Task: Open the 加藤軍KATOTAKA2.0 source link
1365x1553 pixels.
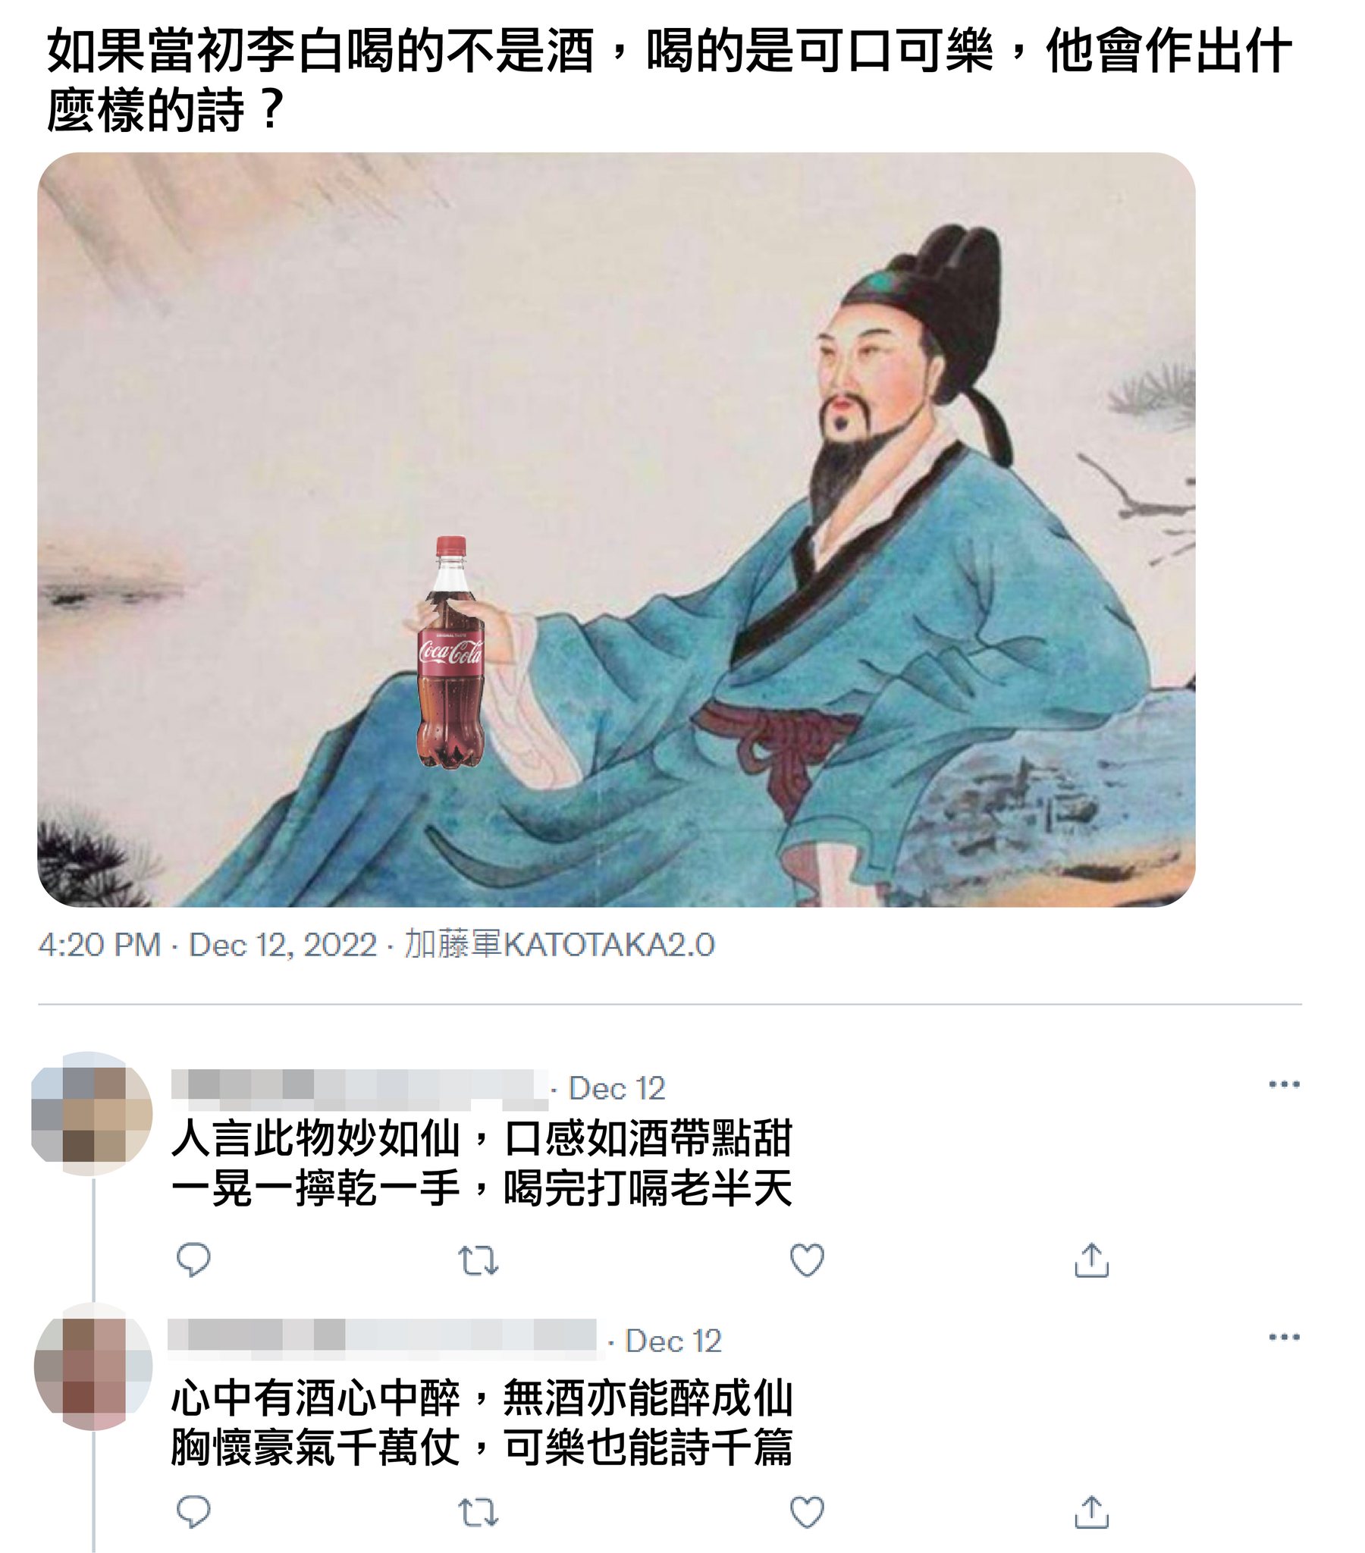Action: [x=560, y=945]
